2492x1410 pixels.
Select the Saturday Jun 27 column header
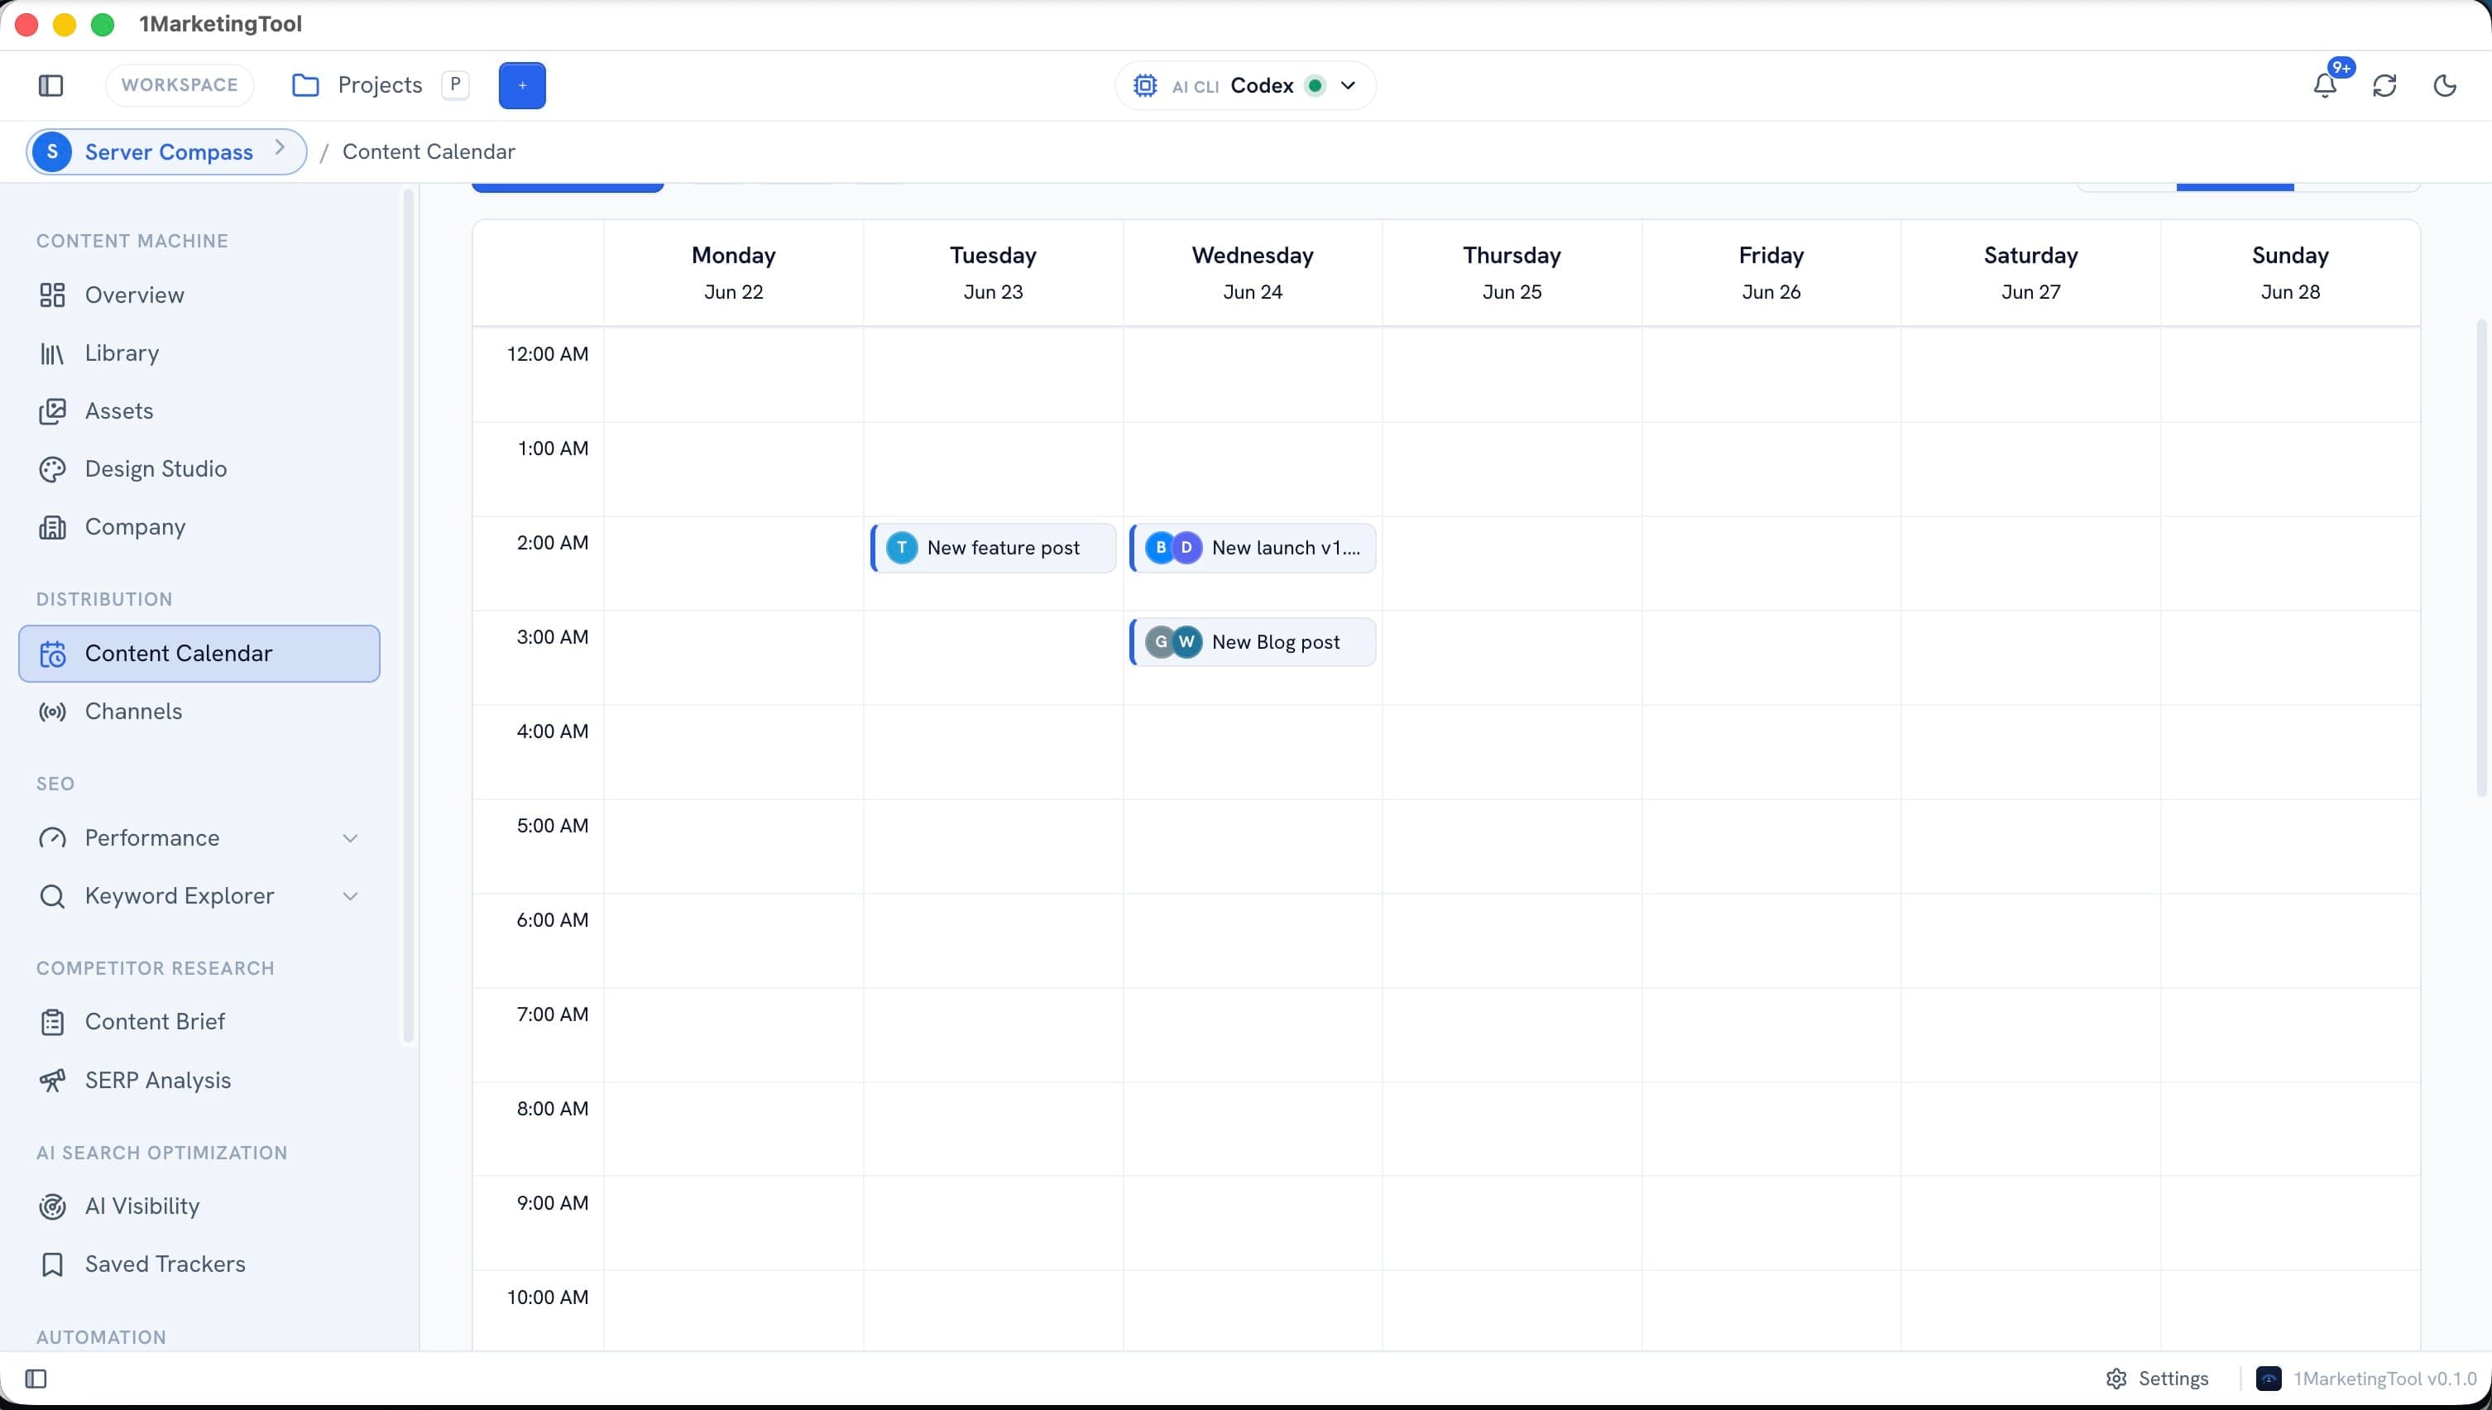(x=2031, y=273)
